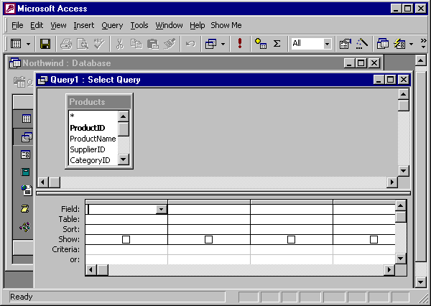This screenshot has height=306, width=431.
Task: Run the Spelling check icon
Action: point(99,44)
